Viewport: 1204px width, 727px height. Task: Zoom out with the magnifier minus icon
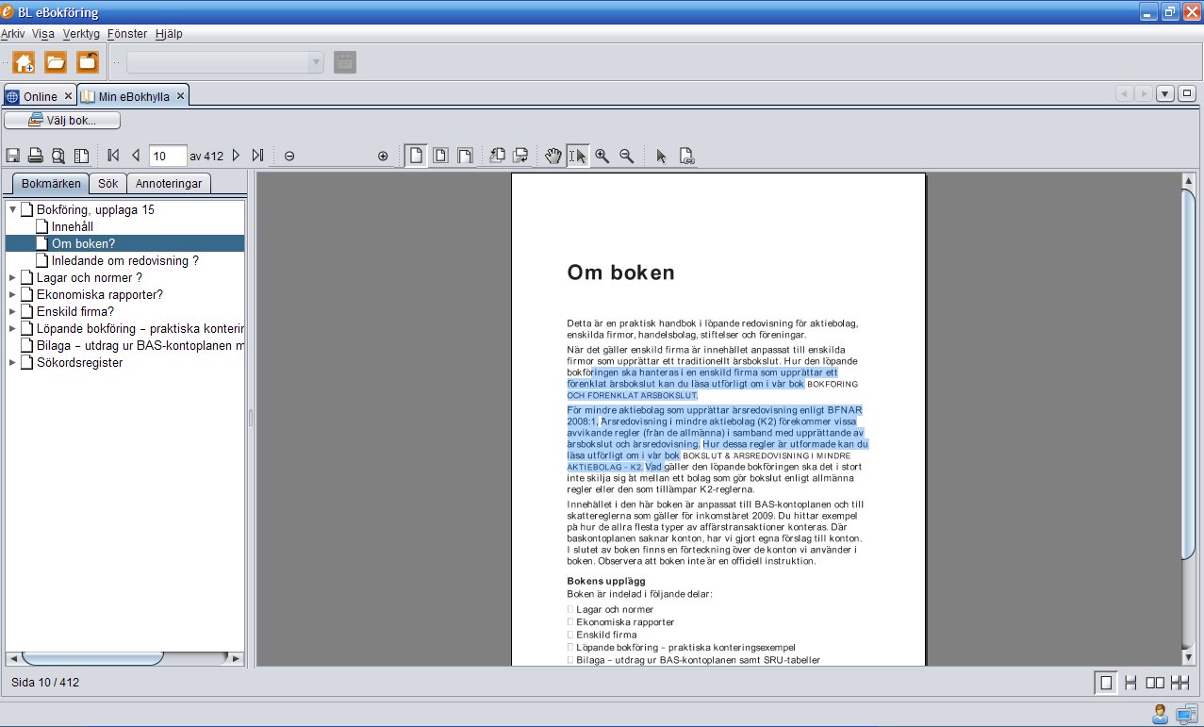(x=627, y=155)
